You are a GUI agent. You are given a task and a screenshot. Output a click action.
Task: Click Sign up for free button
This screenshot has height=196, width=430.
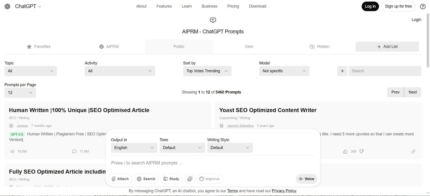(x=398, y=6)
